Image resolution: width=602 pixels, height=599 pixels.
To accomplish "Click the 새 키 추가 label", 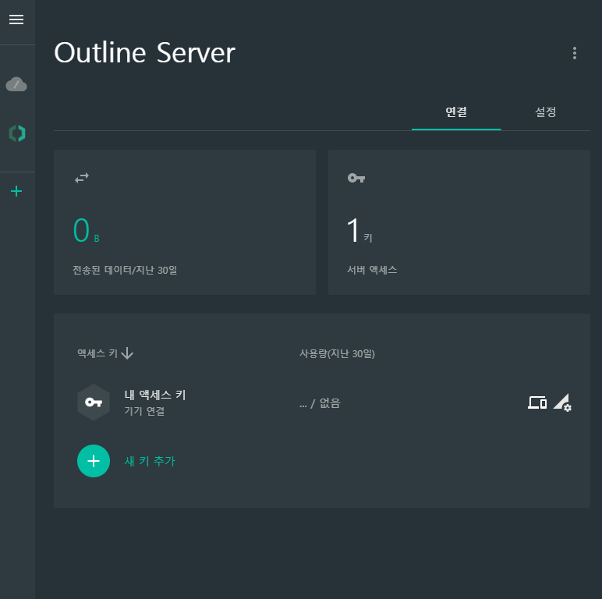I will 150,461.
